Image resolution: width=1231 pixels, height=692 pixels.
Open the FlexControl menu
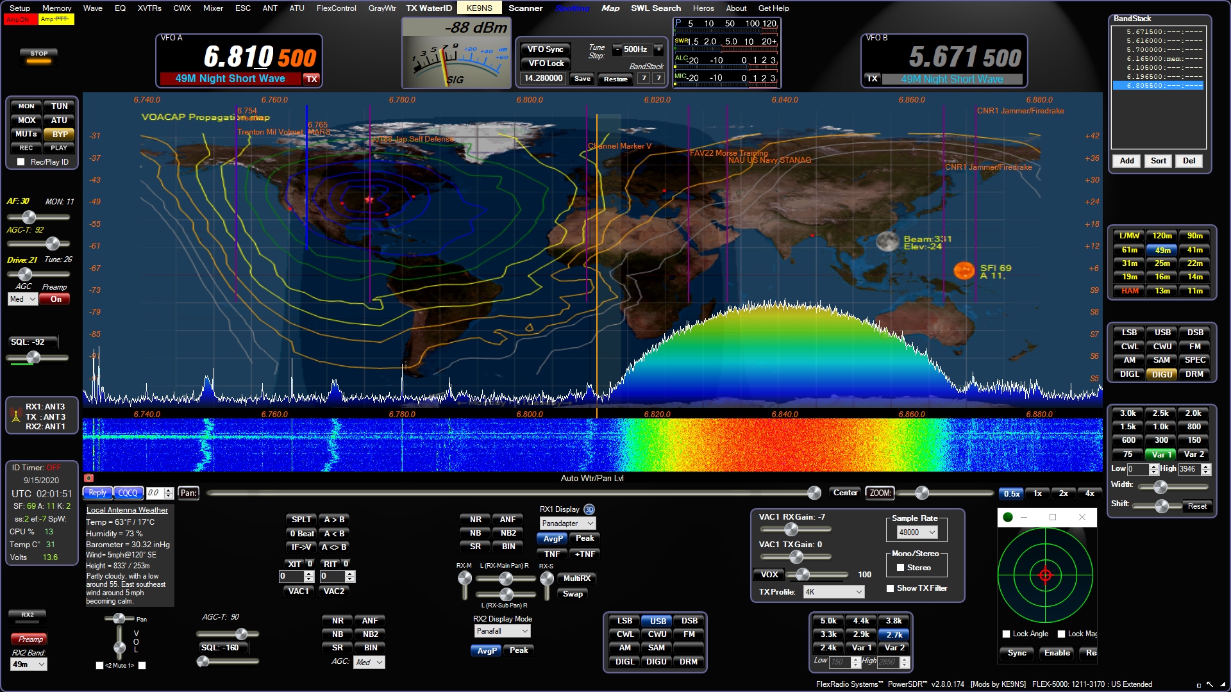click(x=336, y=8)
